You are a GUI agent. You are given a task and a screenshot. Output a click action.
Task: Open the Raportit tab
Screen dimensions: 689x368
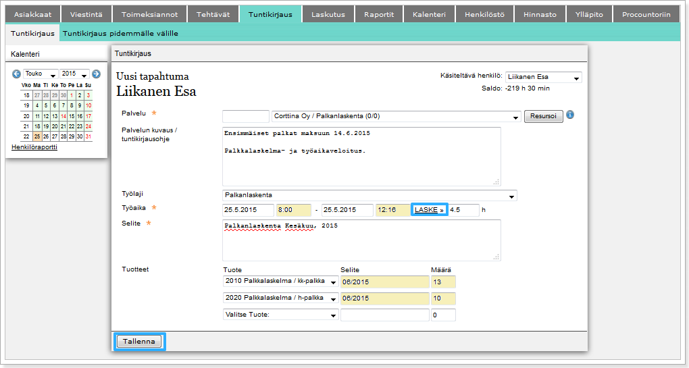click(379, 14)
